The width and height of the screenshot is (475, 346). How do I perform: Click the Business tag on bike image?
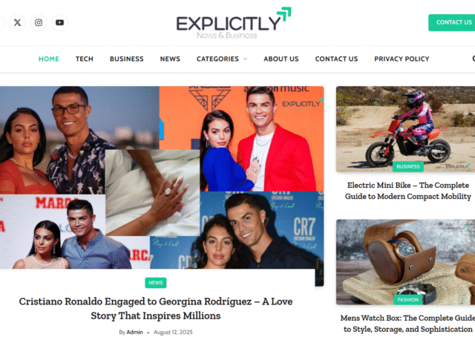coord(408,166)
